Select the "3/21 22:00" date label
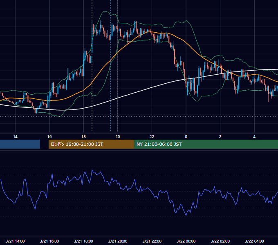Screen dimensions: 278x245 point(152,241)
